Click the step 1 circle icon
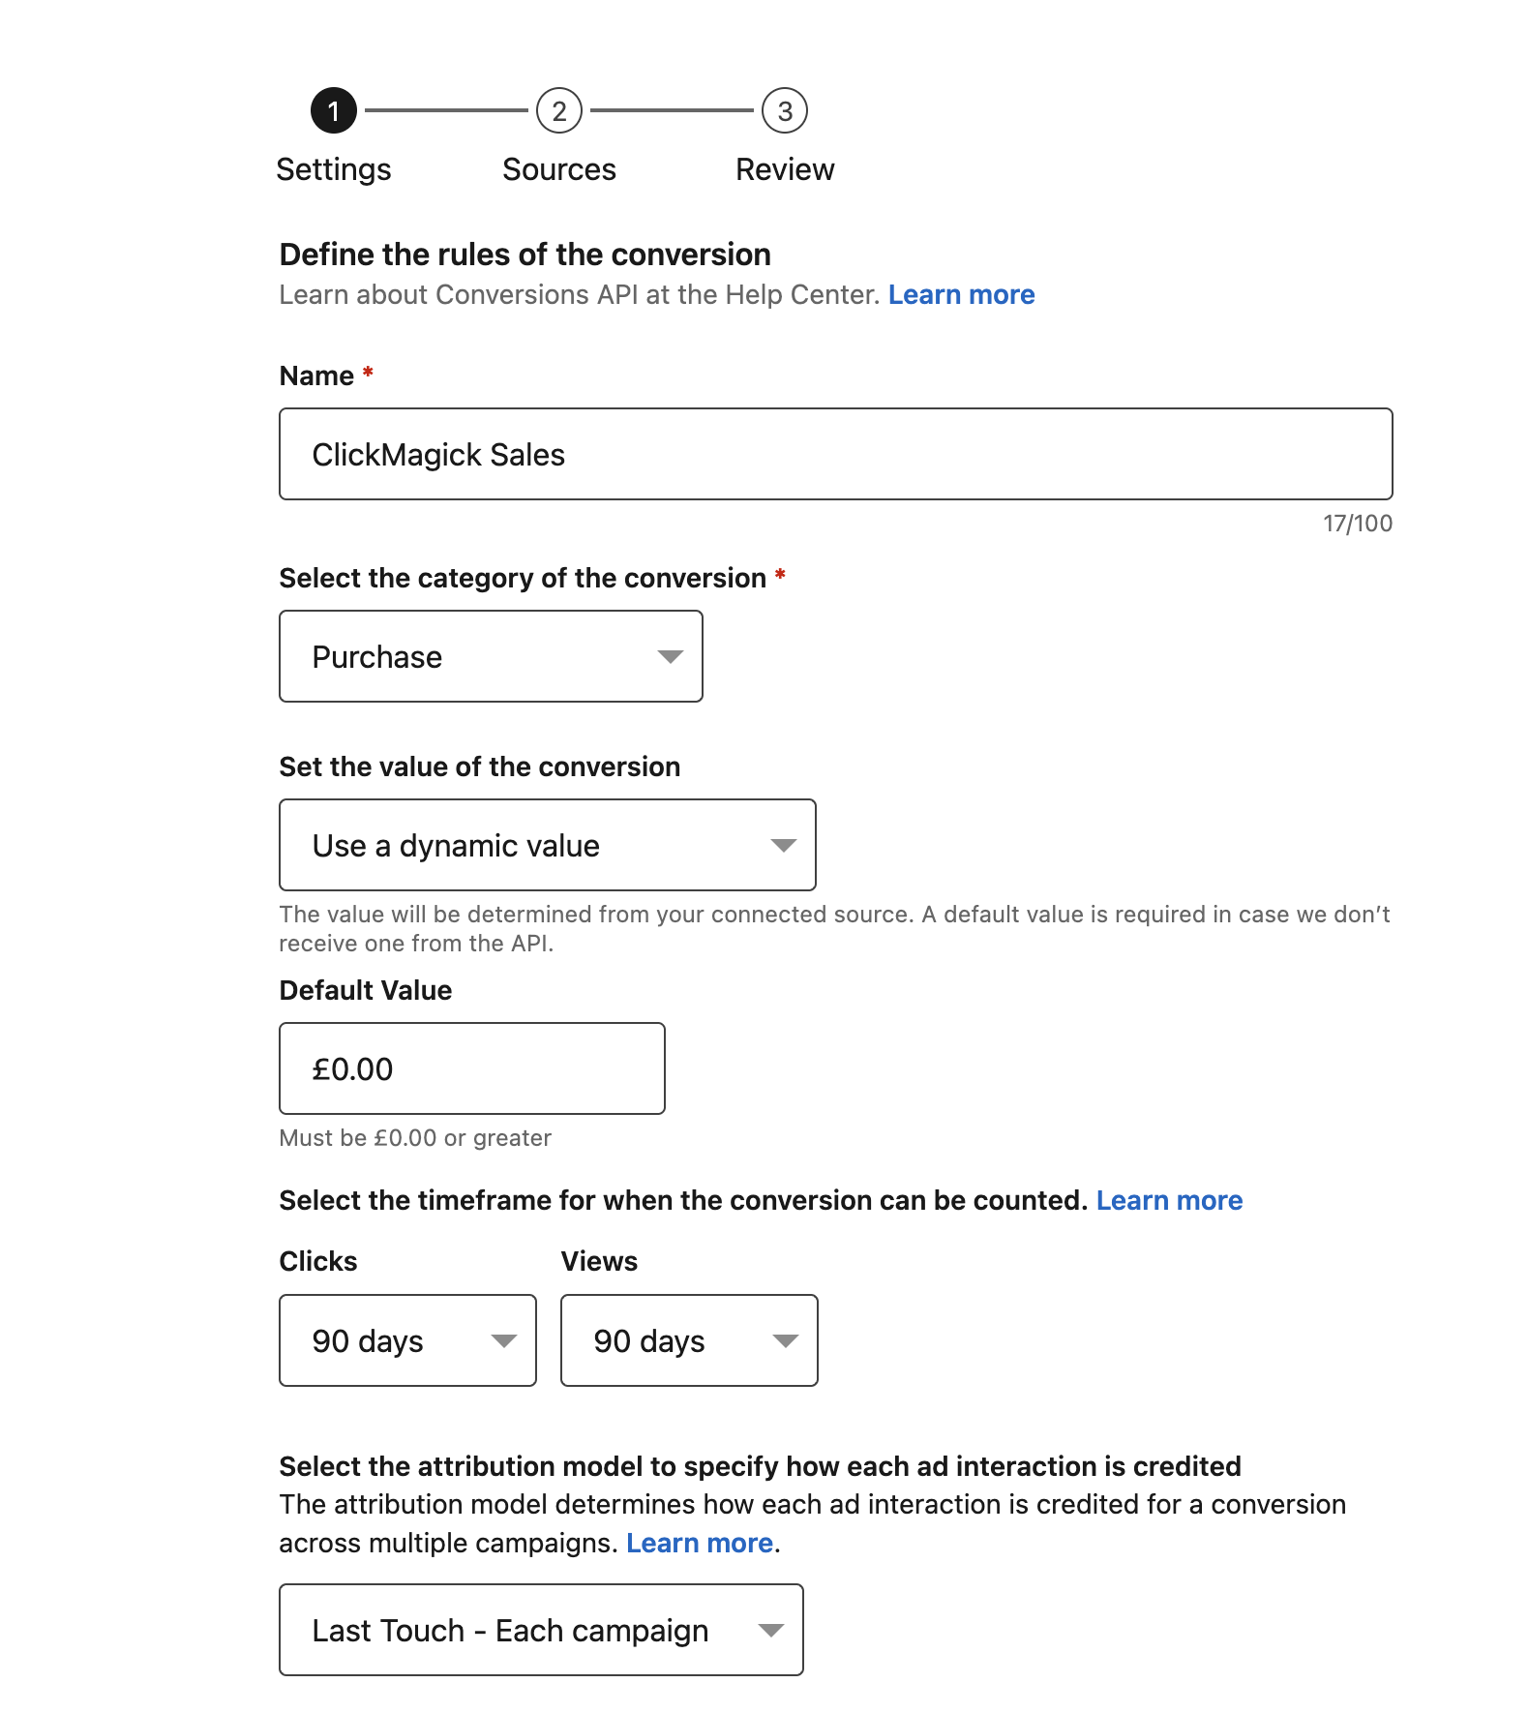1529x1713 pixels. coord(333,111)
